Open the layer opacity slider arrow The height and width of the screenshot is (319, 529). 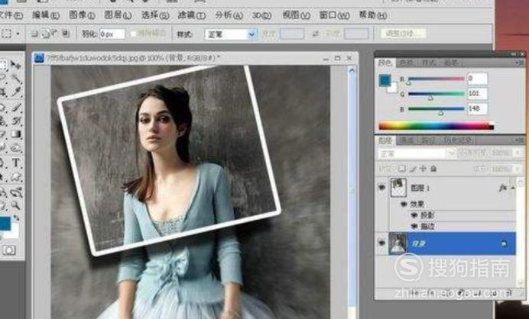(518, 153)
